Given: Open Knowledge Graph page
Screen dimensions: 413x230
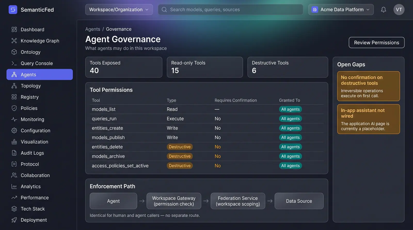Looking at the screenshot, I should (39, 41).
